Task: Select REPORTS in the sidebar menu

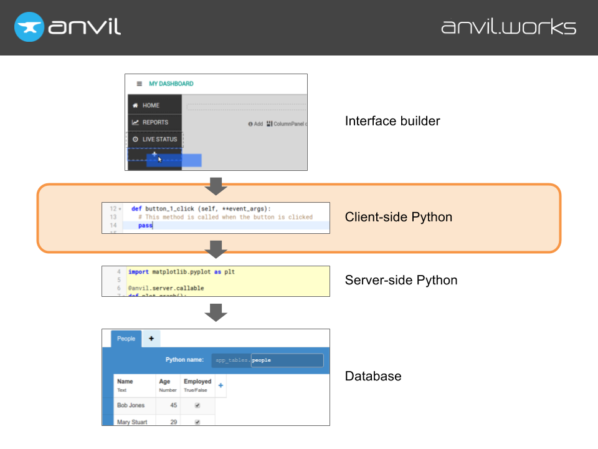Action: pos(155,122)
